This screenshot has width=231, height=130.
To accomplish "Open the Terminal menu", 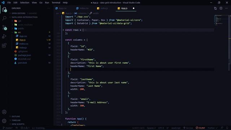I will pos(56,3).
